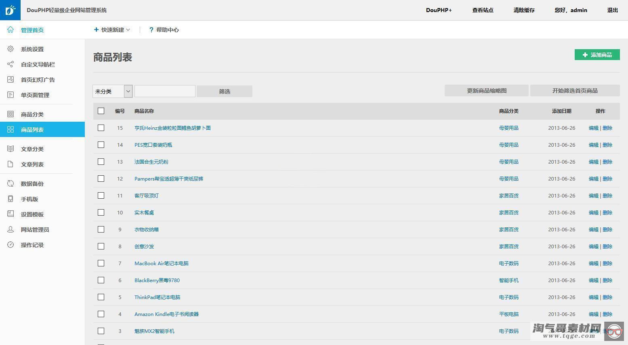Viewport: 628px width, 345px height.
Task: Click the user icon for 网站管理员
Action: (11, 229)
